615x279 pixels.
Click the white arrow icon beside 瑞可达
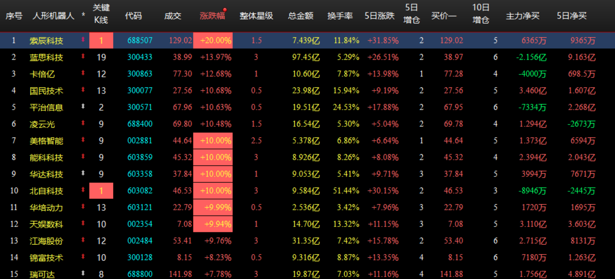pos(84,274)
